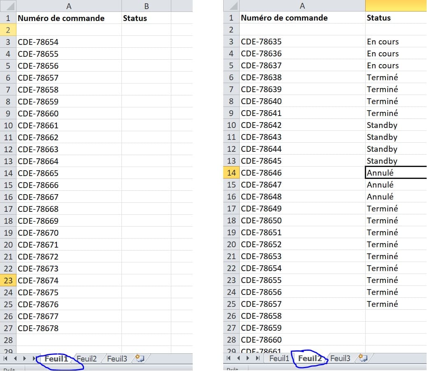Select cell CDE-78674 in left sheet
Screen dimensions: 427x371
(69, 281)
